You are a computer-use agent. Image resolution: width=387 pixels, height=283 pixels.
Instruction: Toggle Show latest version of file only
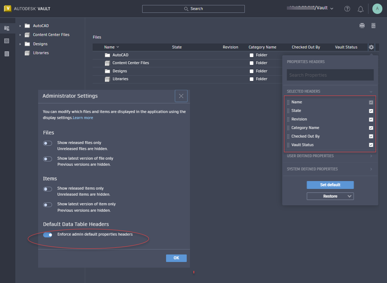tap(47, 159)
